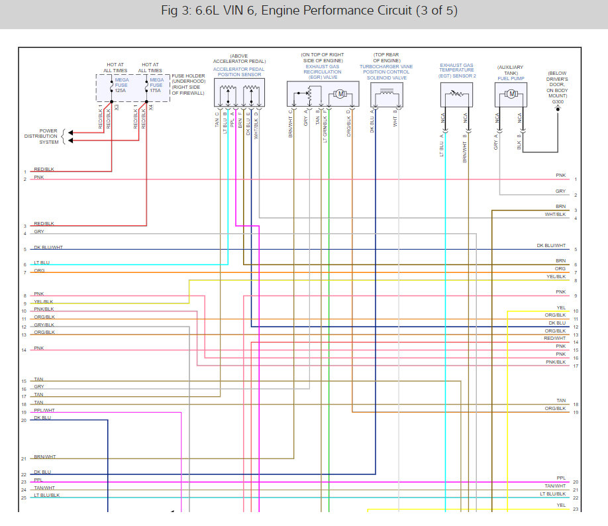
Task: Click the DK BLU label on right row 12
Action: tap(557, 323)
